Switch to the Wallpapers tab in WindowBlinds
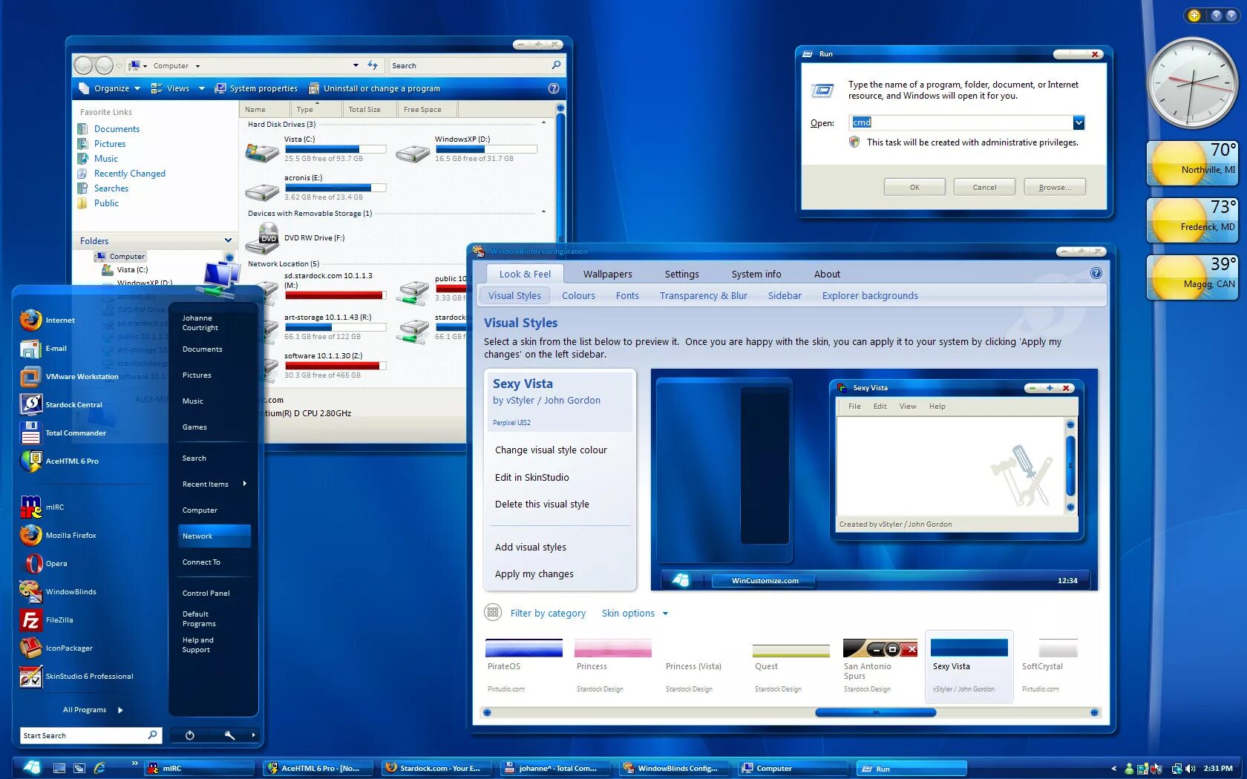The image size is (1247, 779). point(608,275)
